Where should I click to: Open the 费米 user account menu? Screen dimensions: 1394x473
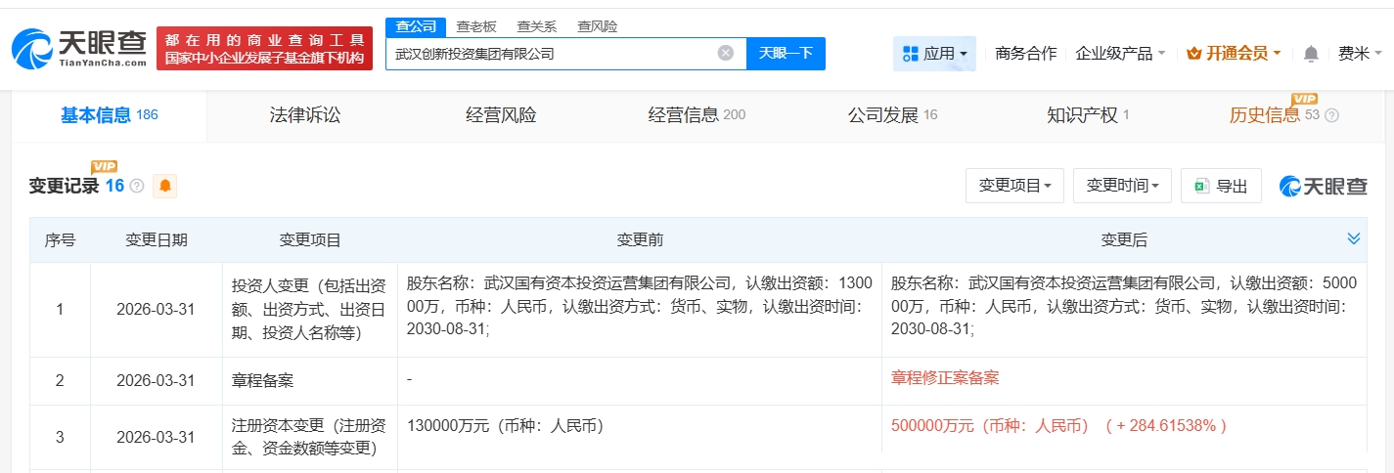click(x=1360, y=54)
